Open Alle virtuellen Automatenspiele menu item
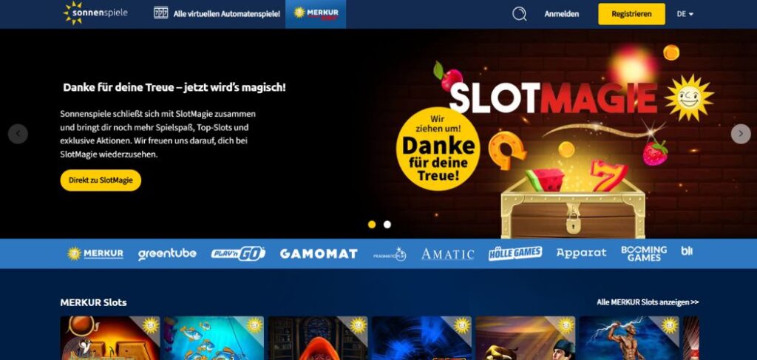Viewport: 757px width, 360px height. tap(226, 14)
